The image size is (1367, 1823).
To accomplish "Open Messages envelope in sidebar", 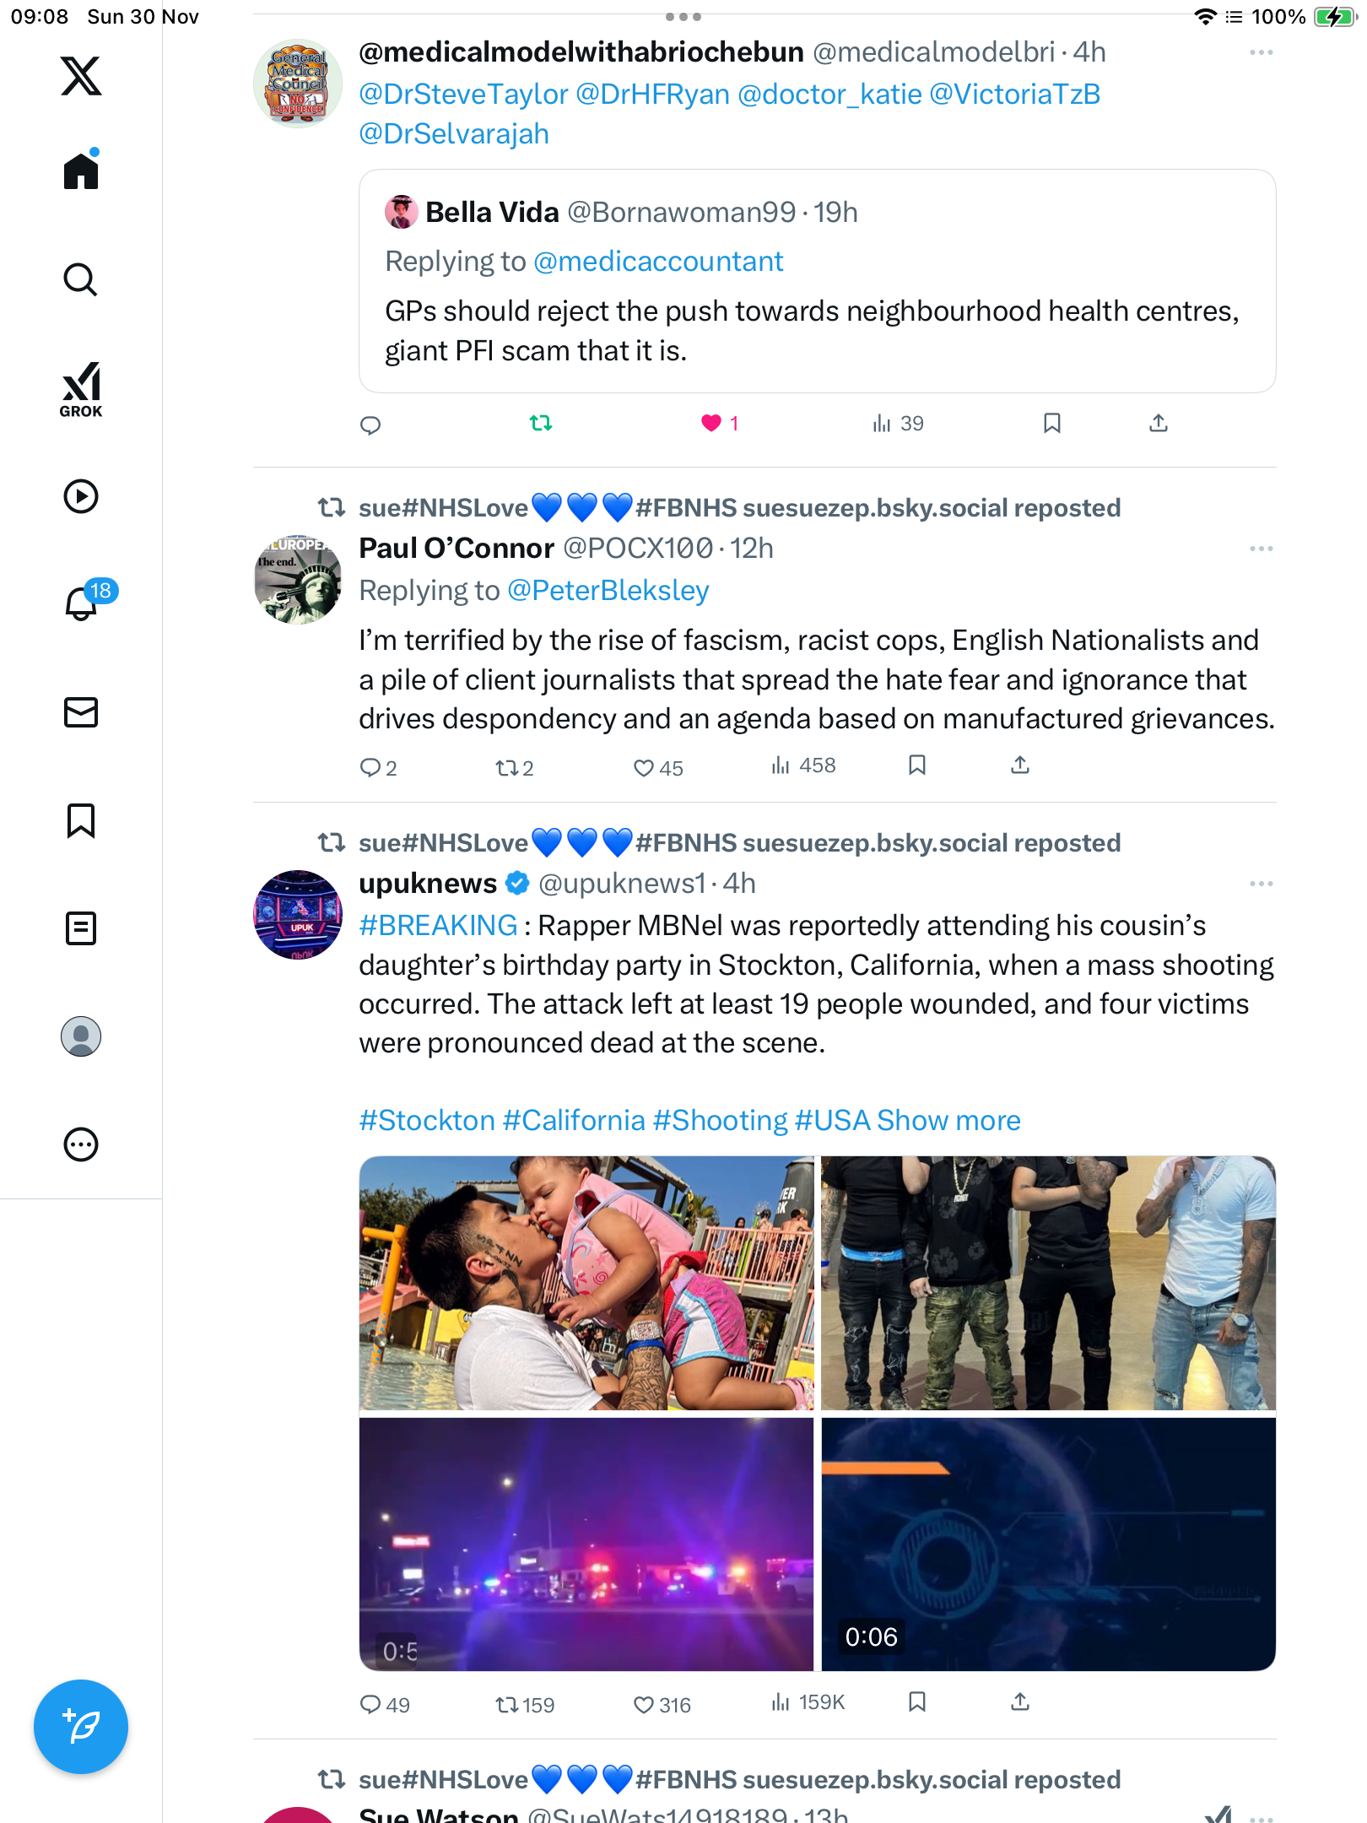I will click(x=81, y=712).
